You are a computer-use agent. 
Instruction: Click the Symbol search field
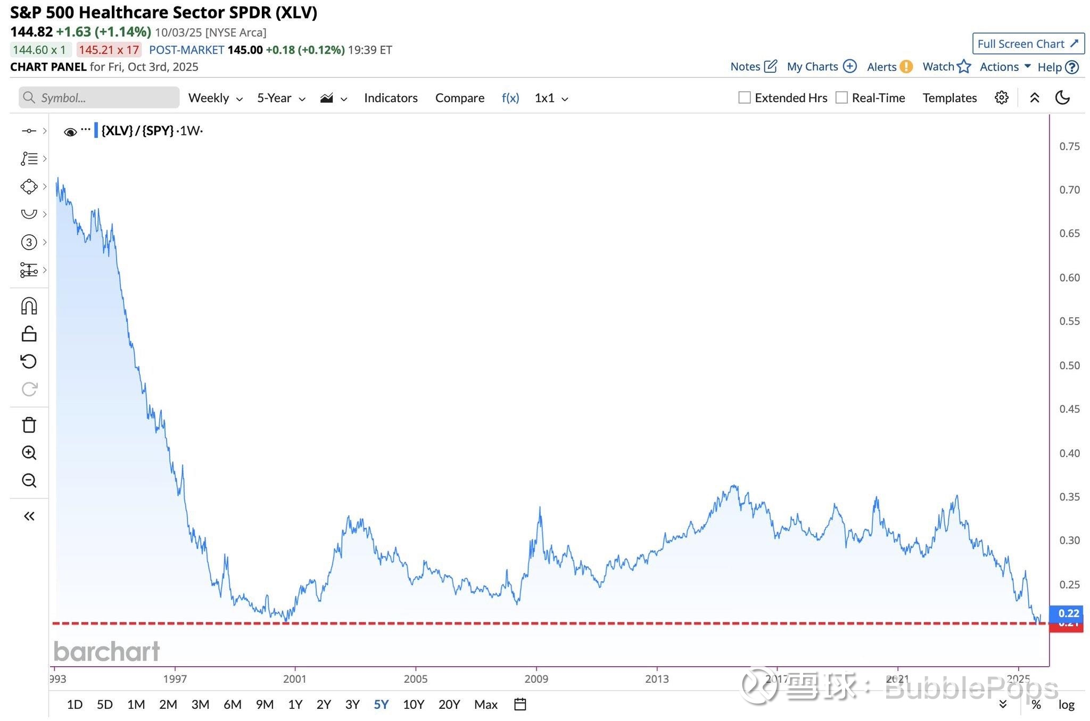99,98
